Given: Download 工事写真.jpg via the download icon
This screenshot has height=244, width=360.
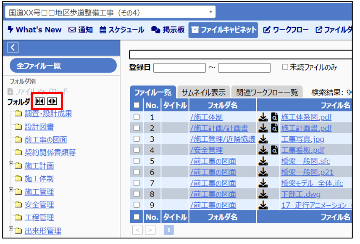Looking at the screenshot, I should point(263,139).
